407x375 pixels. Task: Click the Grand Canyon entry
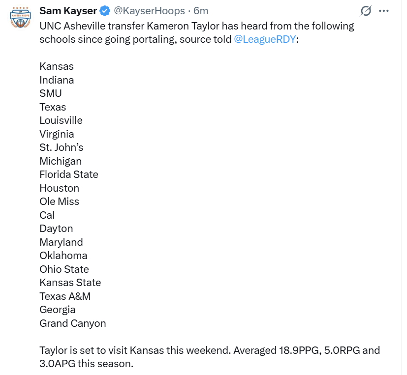(x=73, y=323)
